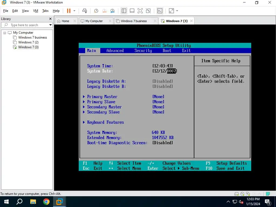Click the highlighted System Date year
Image resolution: width=276 pixels, height=207 pixels.
(171, 71)
